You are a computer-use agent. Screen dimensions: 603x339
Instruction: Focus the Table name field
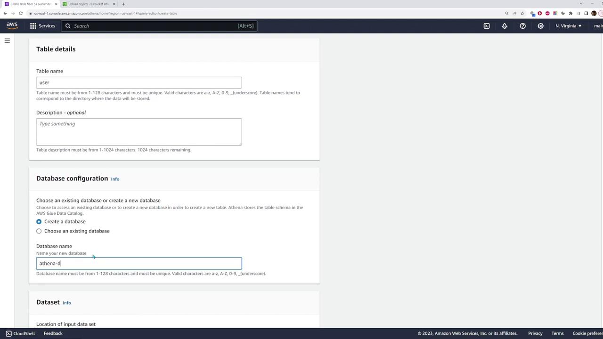click(x=139, y=82)
